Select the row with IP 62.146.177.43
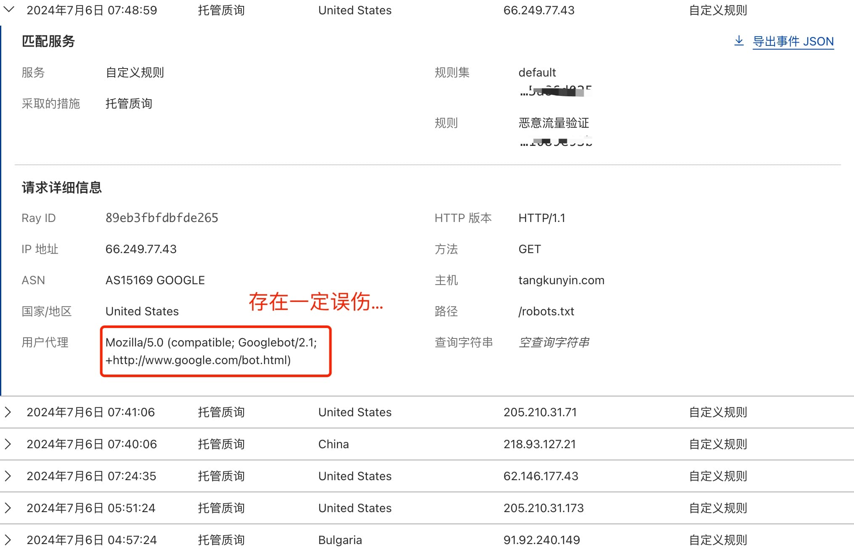 click(541, 476)
